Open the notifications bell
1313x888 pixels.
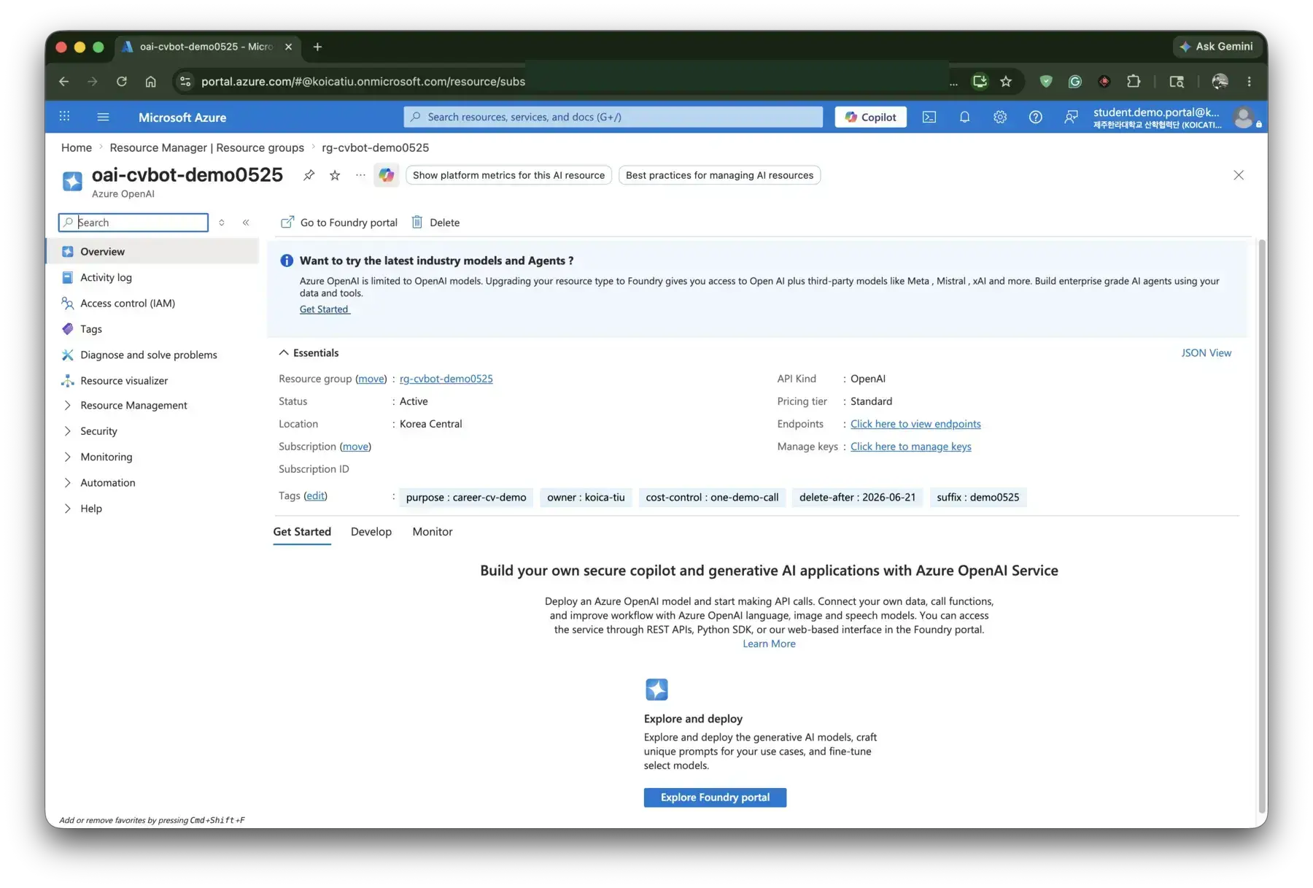pyautogui.click(x=964, y=117)
